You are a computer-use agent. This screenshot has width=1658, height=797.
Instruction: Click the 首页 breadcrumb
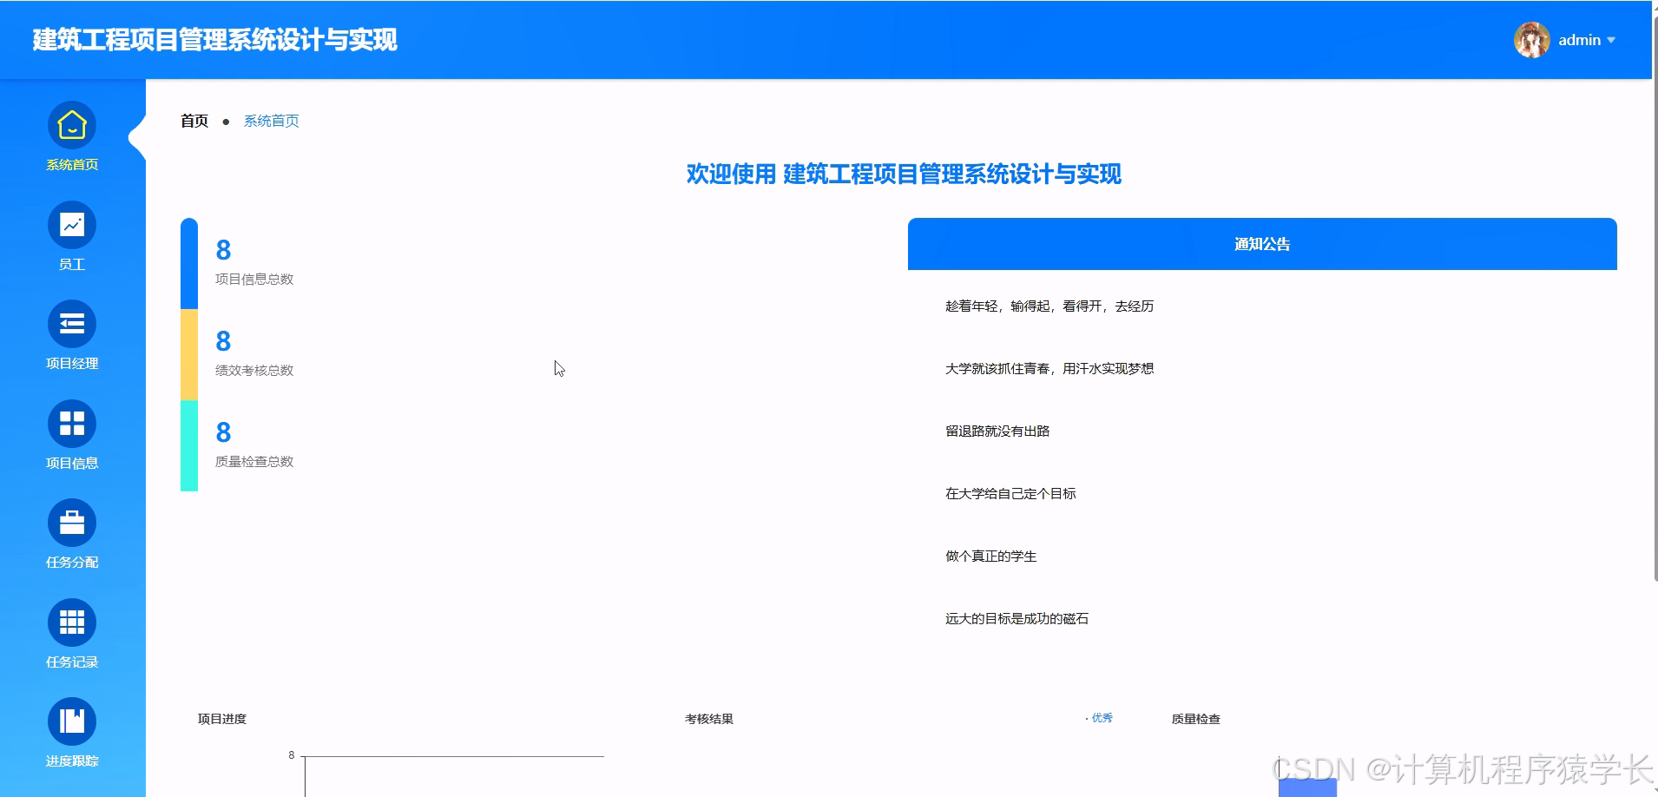194,121
